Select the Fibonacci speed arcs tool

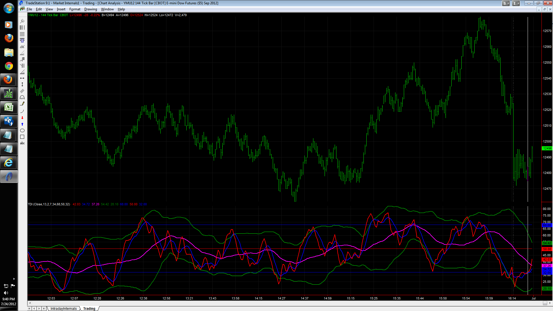click(x=22, y=46)
